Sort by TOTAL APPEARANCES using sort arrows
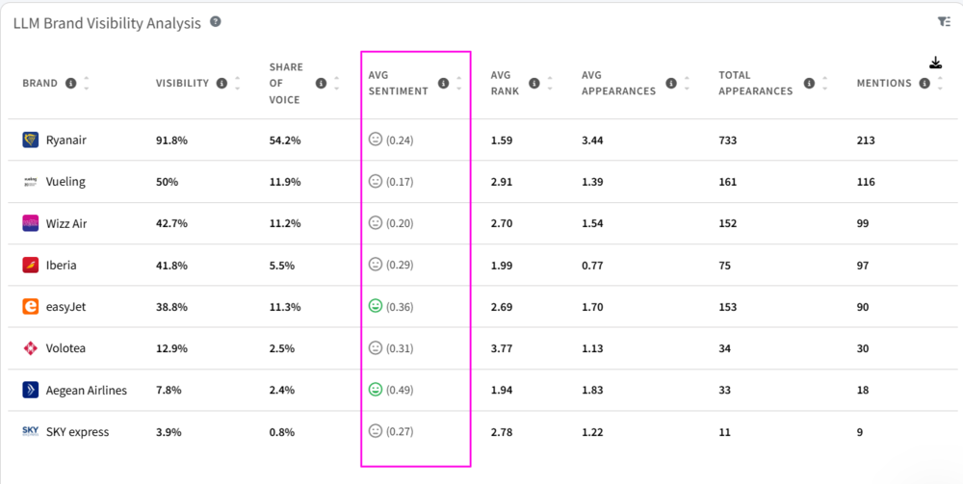 point(825,83)
